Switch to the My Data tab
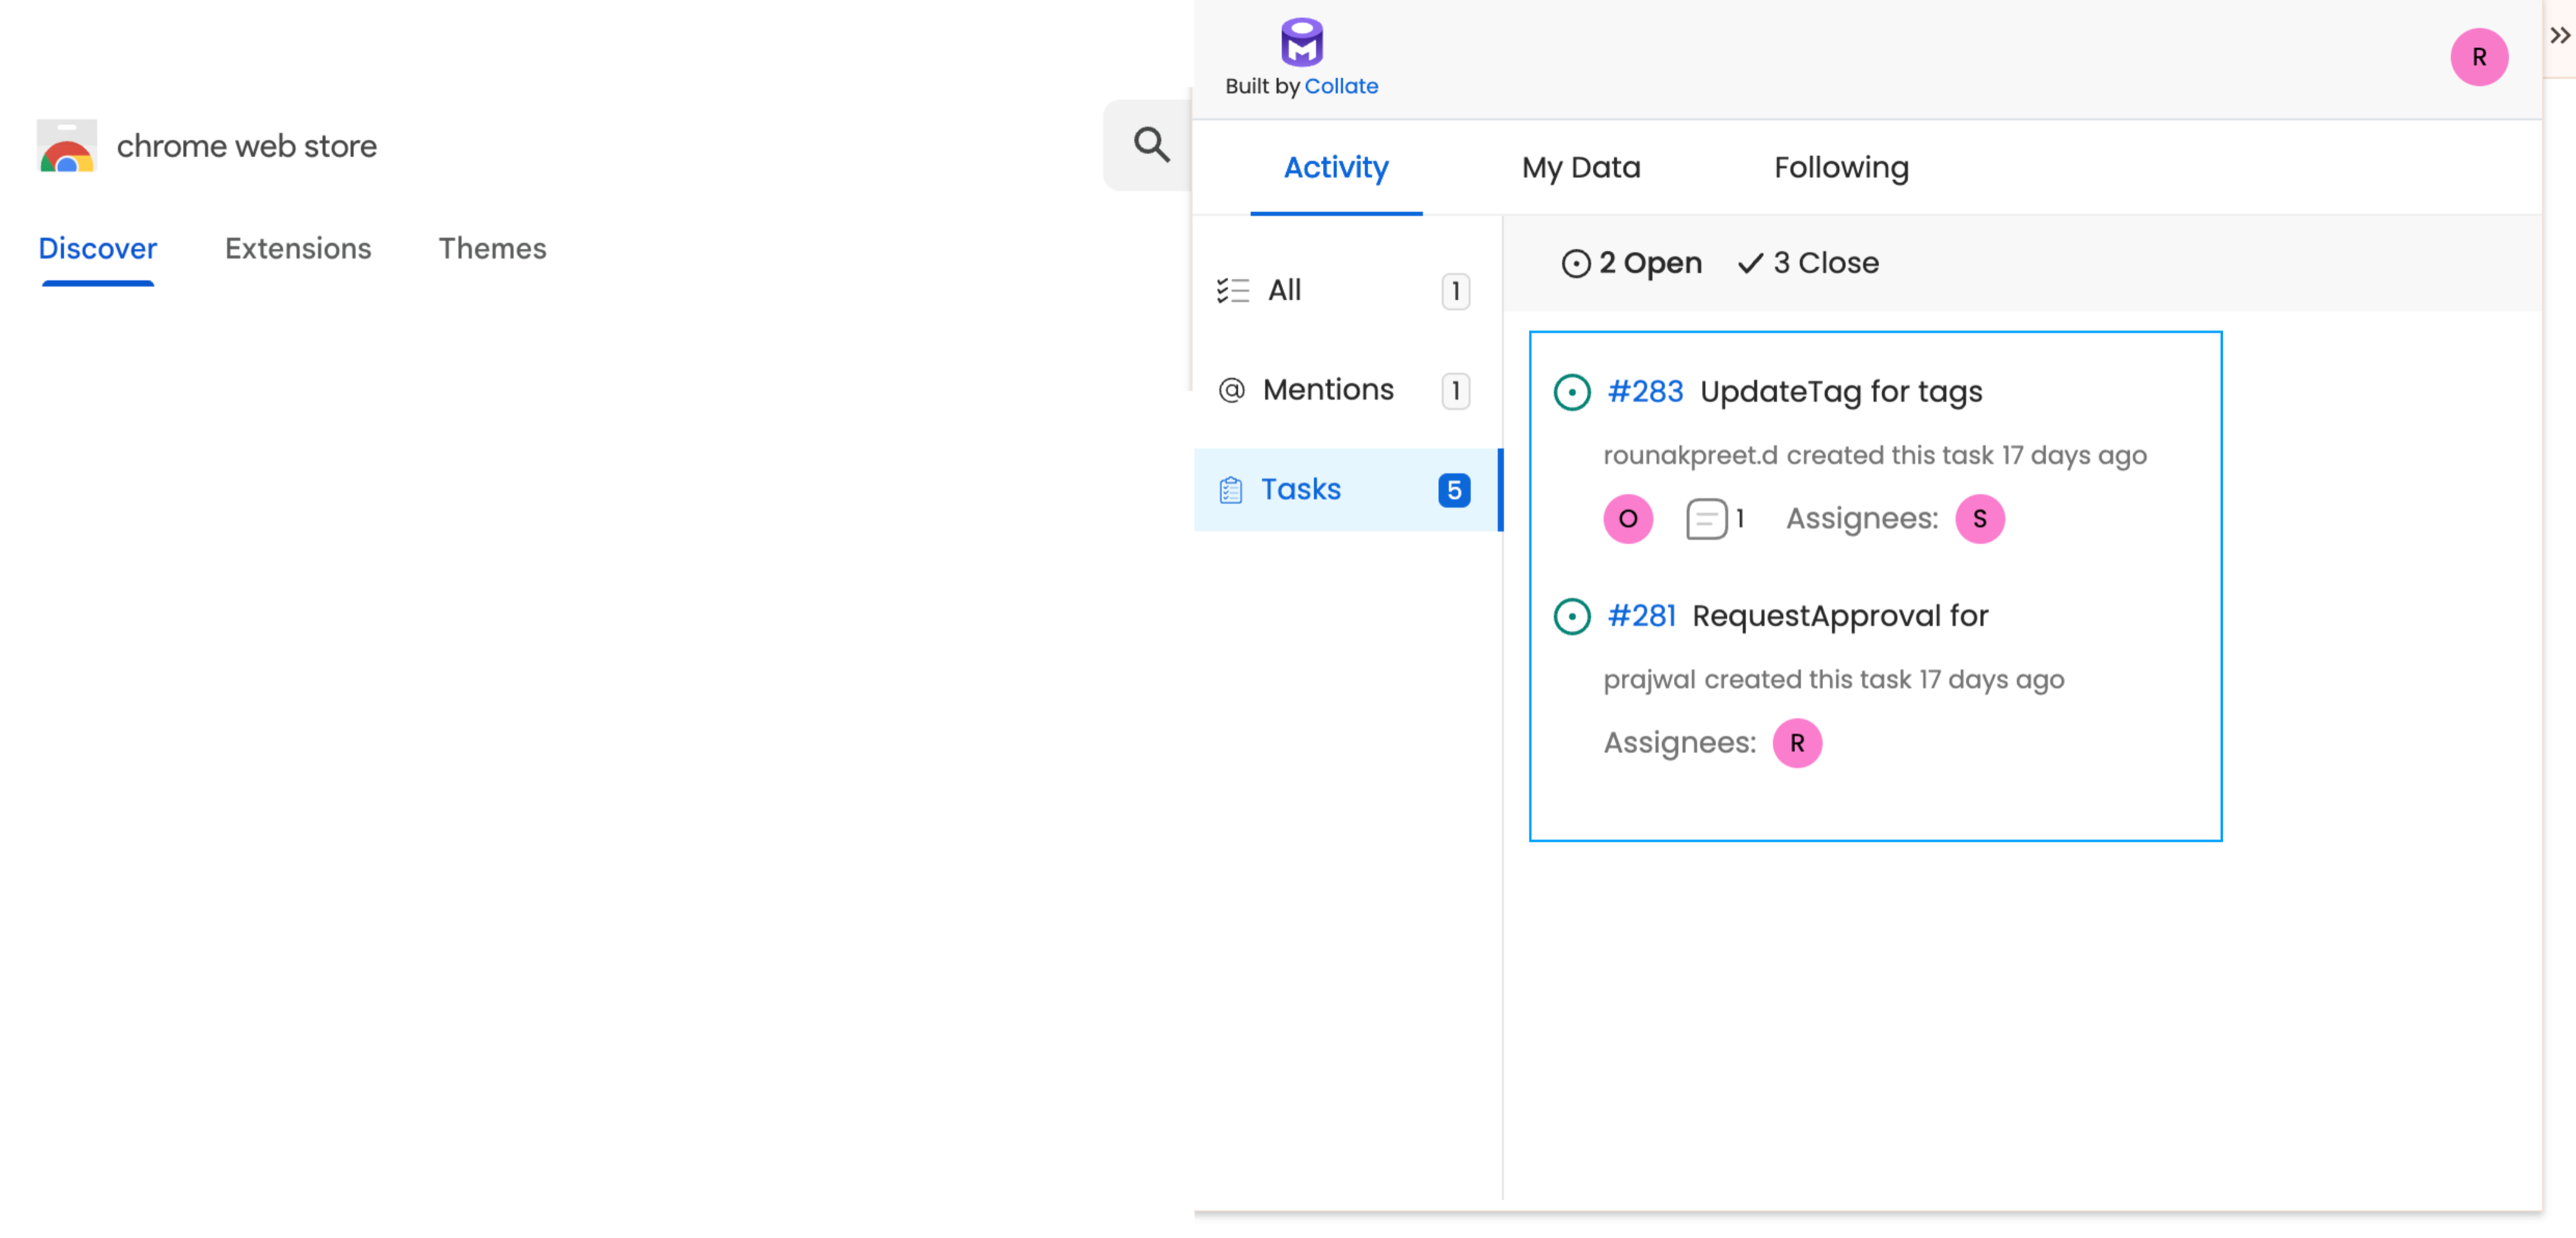Viewport: 2576px width, 1238px height. click(x=1580, y=167)
